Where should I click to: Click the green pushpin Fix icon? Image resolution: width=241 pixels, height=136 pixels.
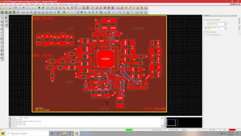point(43,8)
